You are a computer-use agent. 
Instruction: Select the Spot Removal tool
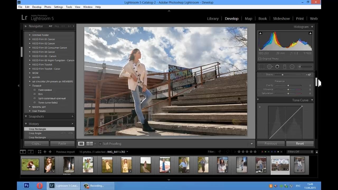[270, 66]
